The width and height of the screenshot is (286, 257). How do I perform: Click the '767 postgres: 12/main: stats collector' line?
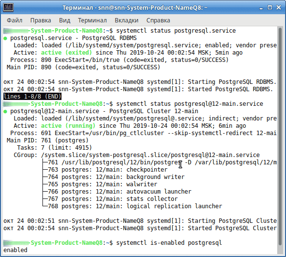113,199
